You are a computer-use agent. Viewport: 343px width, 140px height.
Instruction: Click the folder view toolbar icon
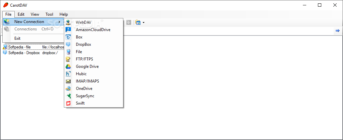point(138,22)
